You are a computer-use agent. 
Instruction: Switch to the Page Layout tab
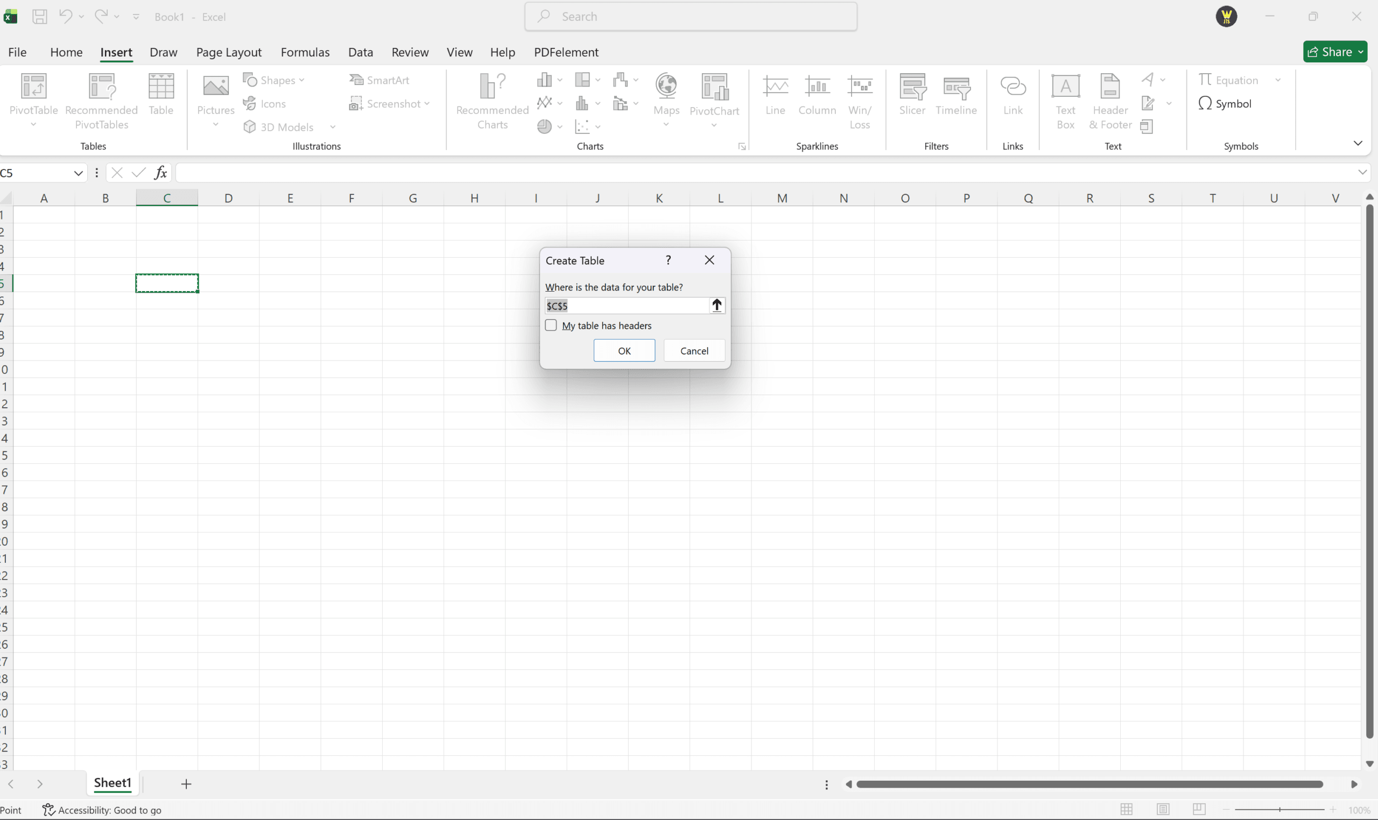[229, 52]
